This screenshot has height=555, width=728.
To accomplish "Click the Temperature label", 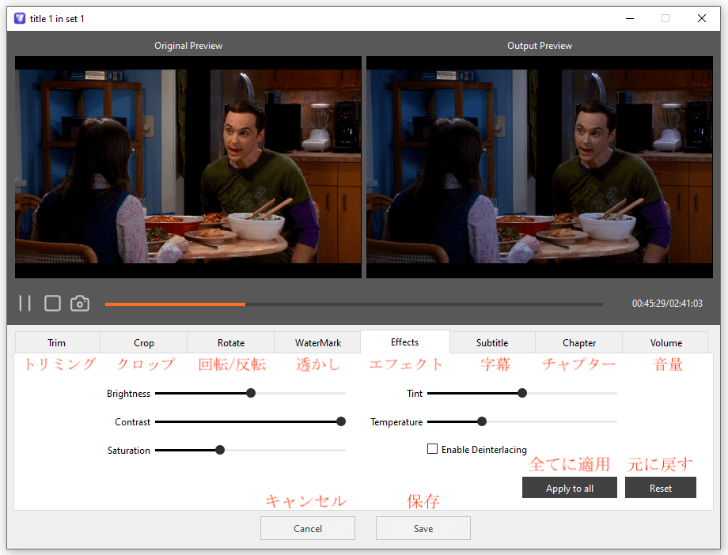I will pyautogui.click(x=396, y=422).
